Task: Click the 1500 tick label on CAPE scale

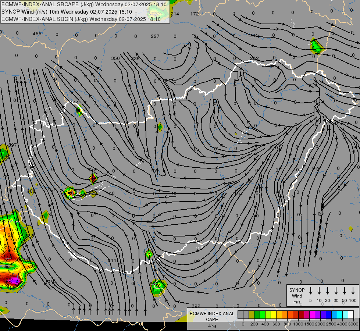Action: point(309,324)
